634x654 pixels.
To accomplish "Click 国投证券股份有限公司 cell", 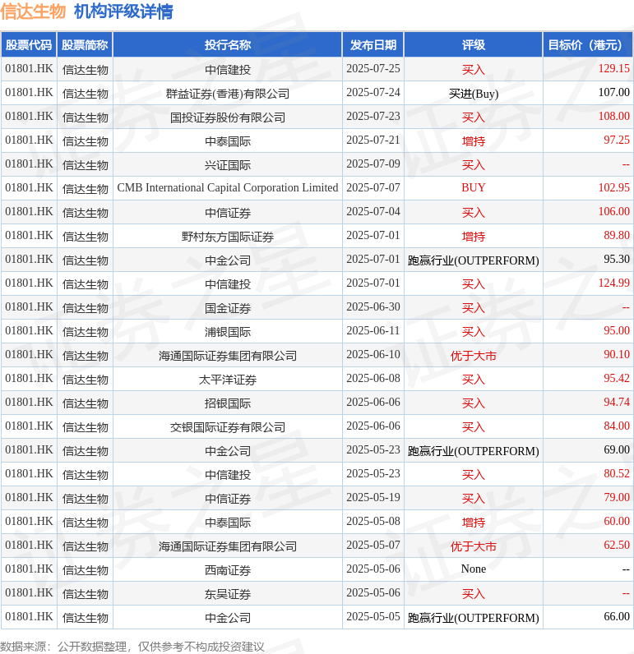I will [228, 117].
